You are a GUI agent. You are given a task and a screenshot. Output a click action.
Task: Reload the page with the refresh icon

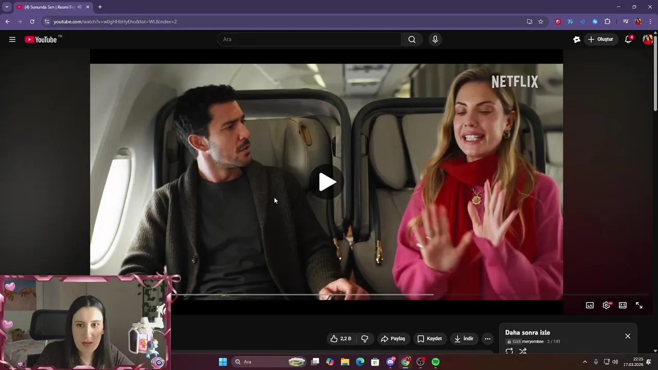[x=32, y=22]
